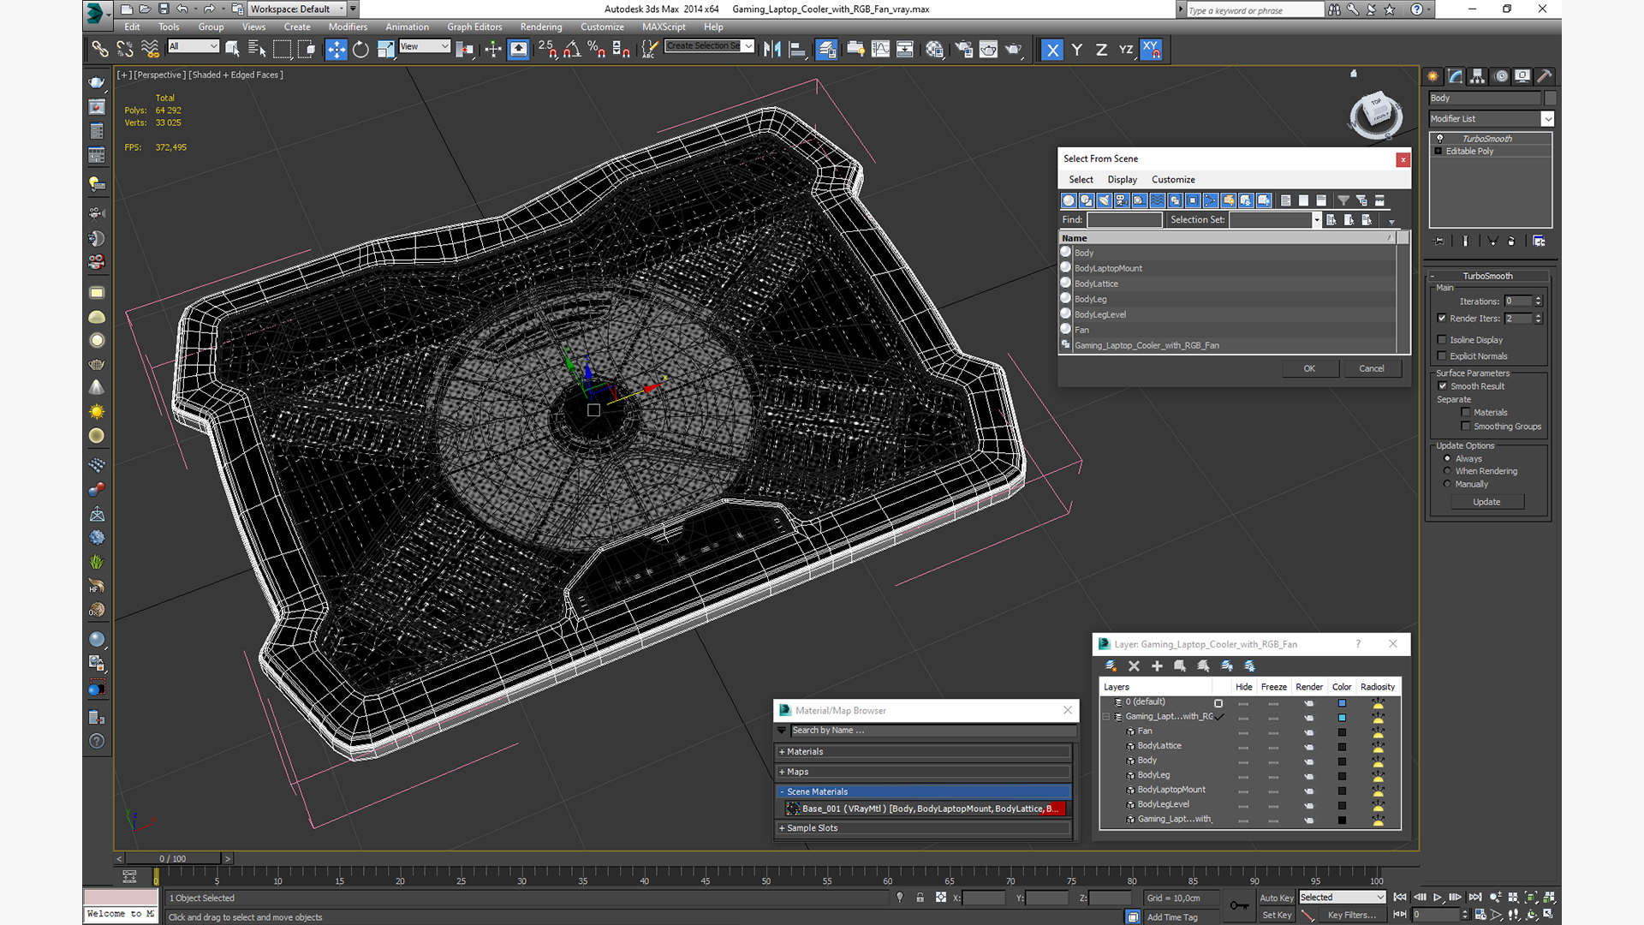
Task: Click Cancel in Select From Scene dialog
Action: pos(1372,369)
